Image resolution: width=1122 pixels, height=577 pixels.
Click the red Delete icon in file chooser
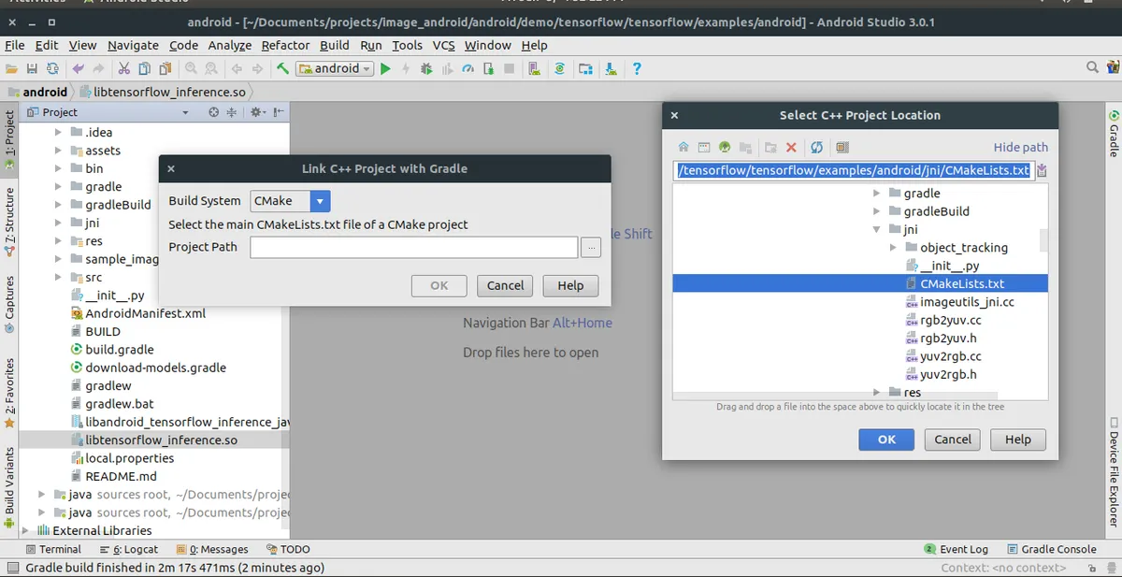tap(791, 148)
